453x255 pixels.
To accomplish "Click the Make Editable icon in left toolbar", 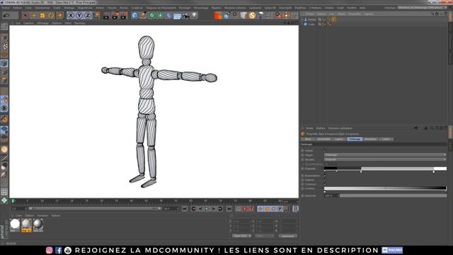I will click(4, 27).
